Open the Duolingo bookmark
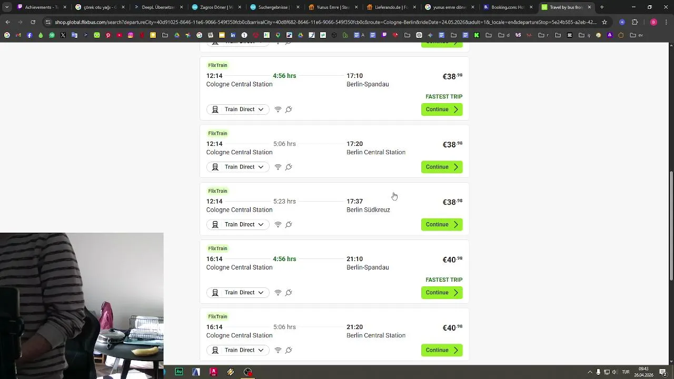This screenshot has width=674, height=379. click(x=97, y=35)
